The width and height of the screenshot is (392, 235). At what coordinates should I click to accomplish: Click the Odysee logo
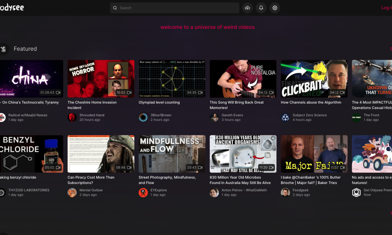pos(12,8)
